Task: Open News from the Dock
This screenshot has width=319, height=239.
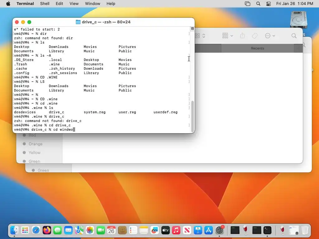Action: (187, 230)
